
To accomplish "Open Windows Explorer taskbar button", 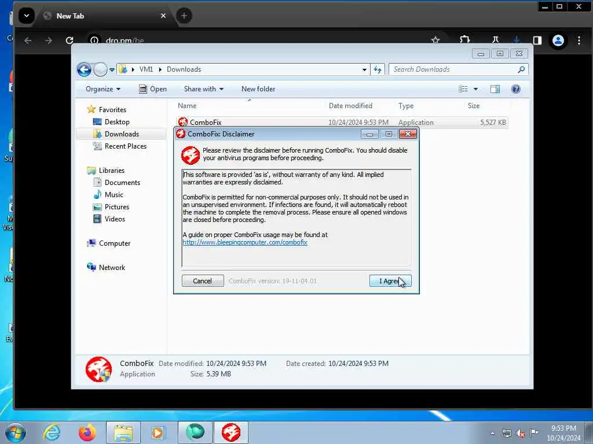I will (123, 432).
